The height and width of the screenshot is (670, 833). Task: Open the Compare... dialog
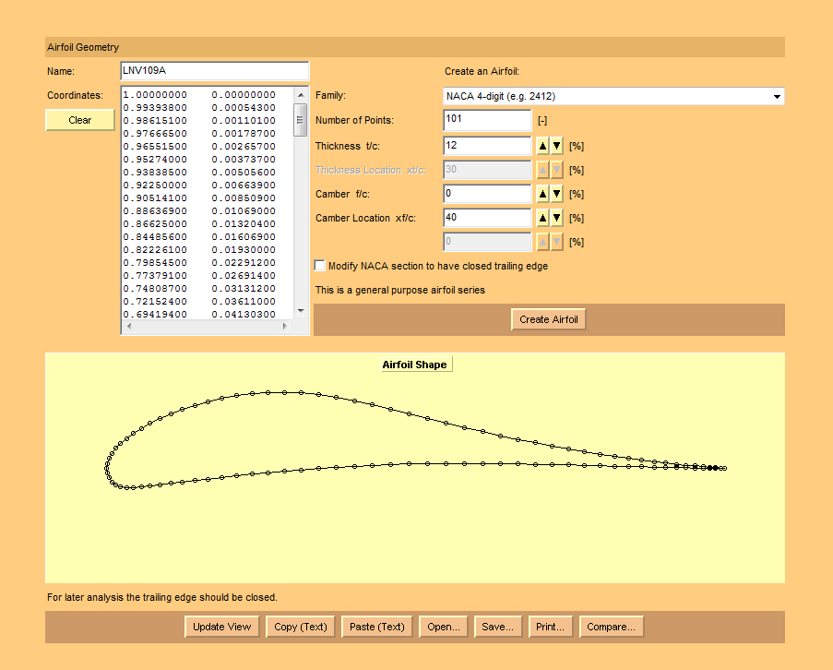pos(611,627)
